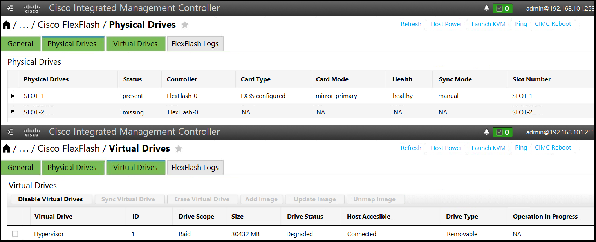596x242 pixels.
Task: Open FlexFlash Logs tab in upper window
Action: pos(195,44)
